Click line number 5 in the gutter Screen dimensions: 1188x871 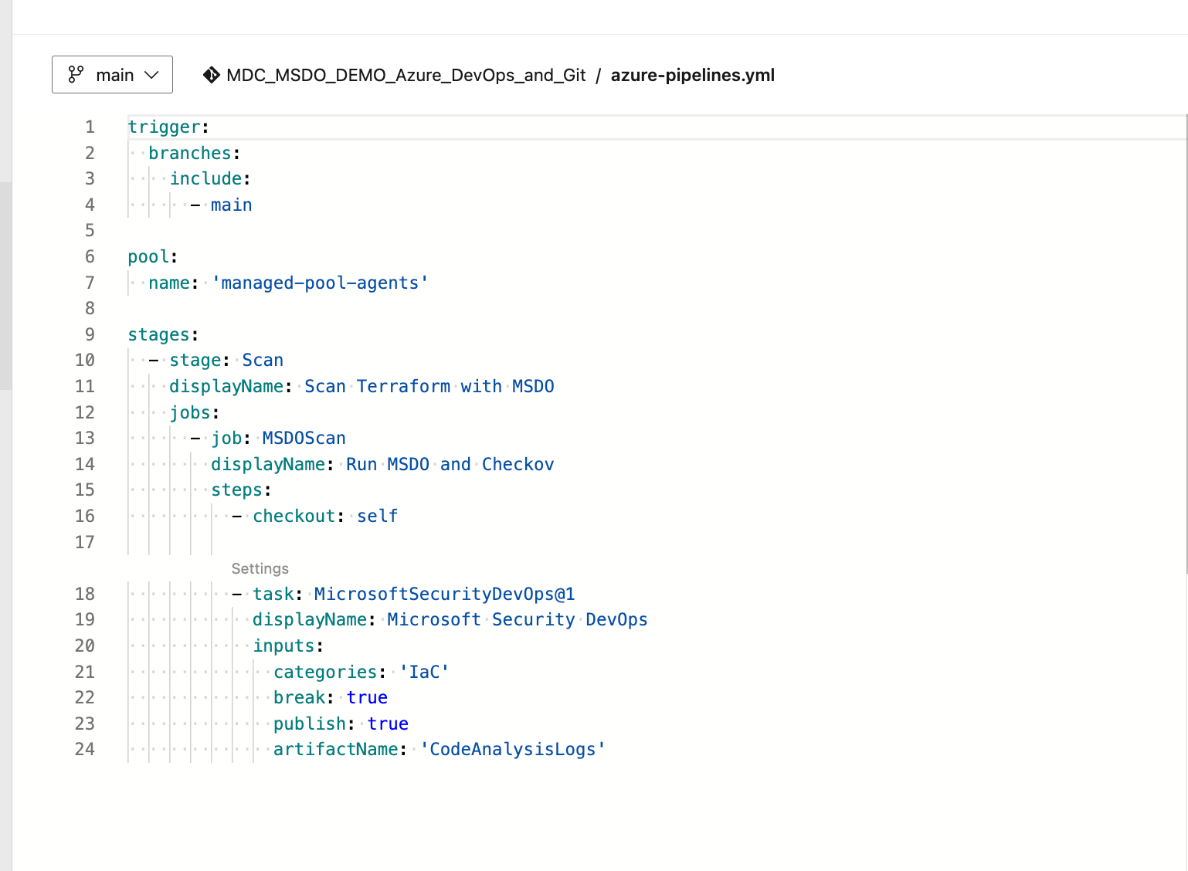click(90, 230)
